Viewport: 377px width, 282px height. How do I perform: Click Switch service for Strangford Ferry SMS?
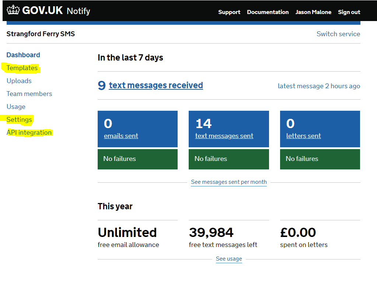click(x=338, y=34)
